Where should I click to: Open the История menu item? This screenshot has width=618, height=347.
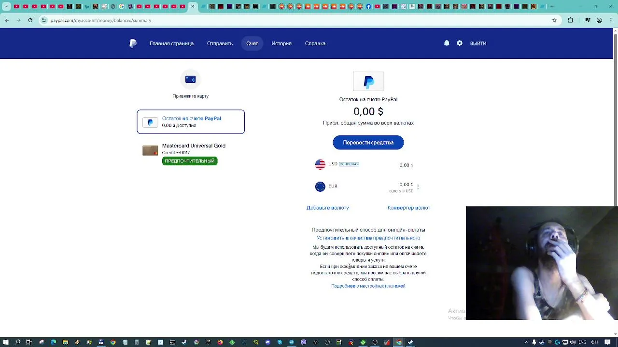pyautogui.click(x=281, y=43)
